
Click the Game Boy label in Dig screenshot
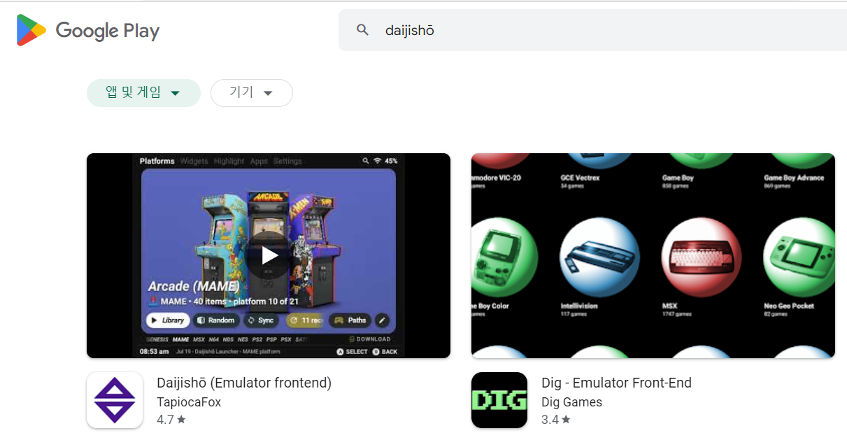click(678, 178)
